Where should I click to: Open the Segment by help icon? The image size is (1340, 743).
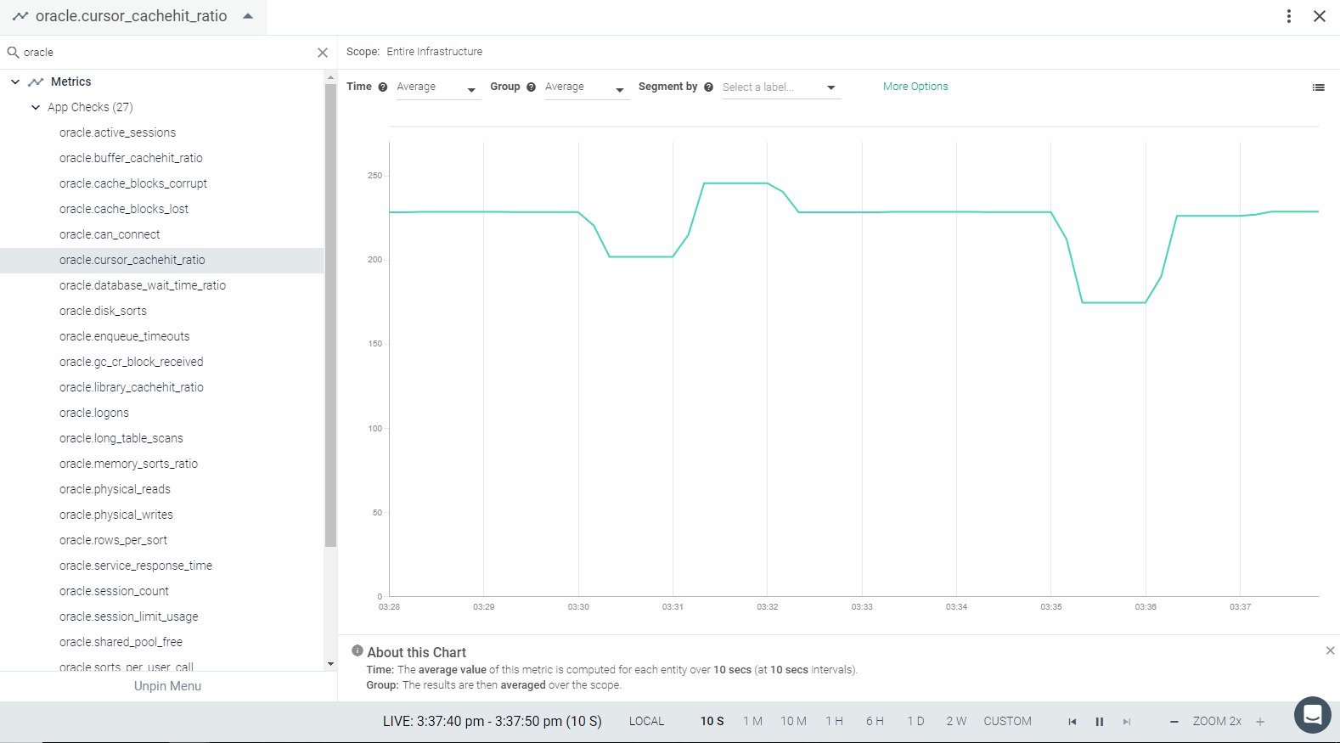pos(708,87)
